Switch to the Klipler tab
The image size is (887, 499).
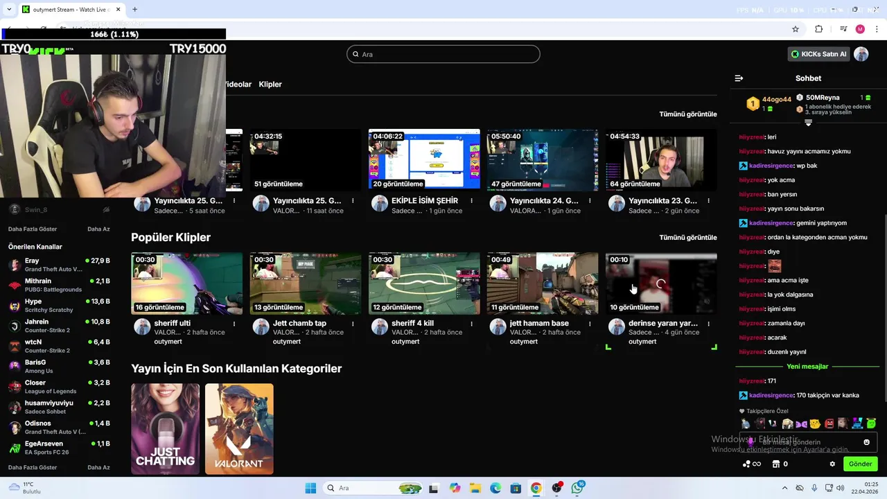point(270,84)
